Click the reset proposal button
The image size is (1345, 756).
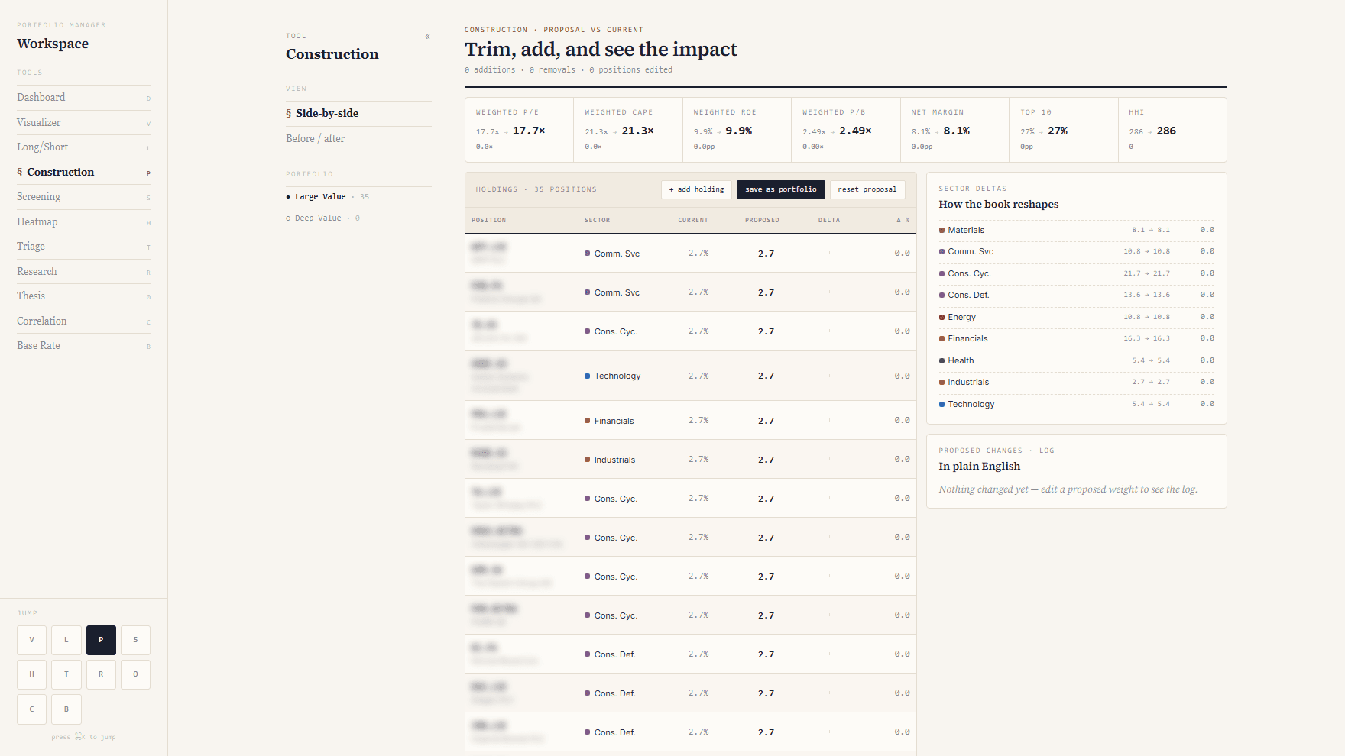(867, 189)
